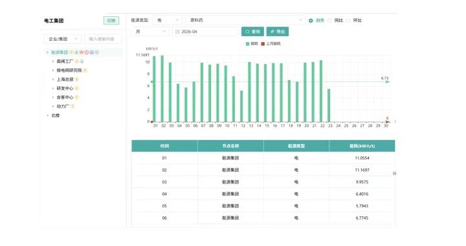Screen dimensions: 466x246
Task: Click the 能耗(kW·h/t) column header
Action: coord(362,146)
